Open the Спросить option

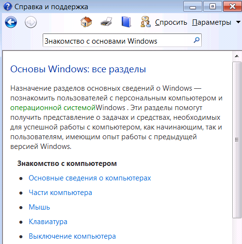pos(171,22)
